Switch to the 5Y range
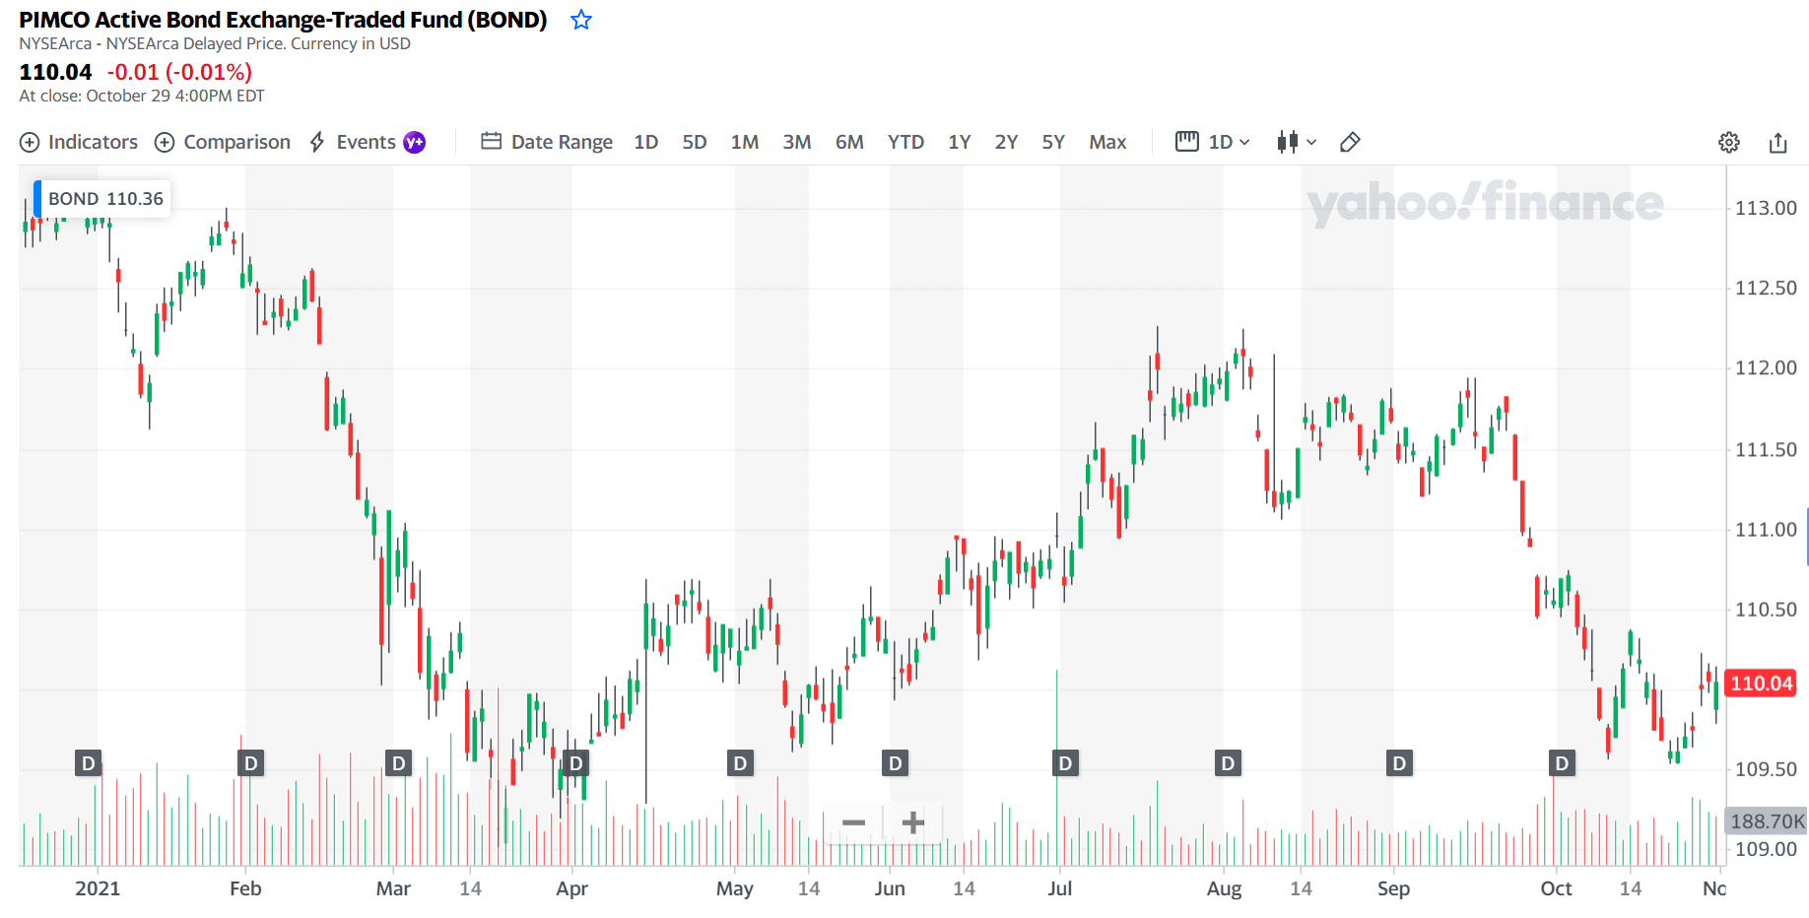The height and width of the screenshot is (918, 1809). click(x=1053, y=142)
